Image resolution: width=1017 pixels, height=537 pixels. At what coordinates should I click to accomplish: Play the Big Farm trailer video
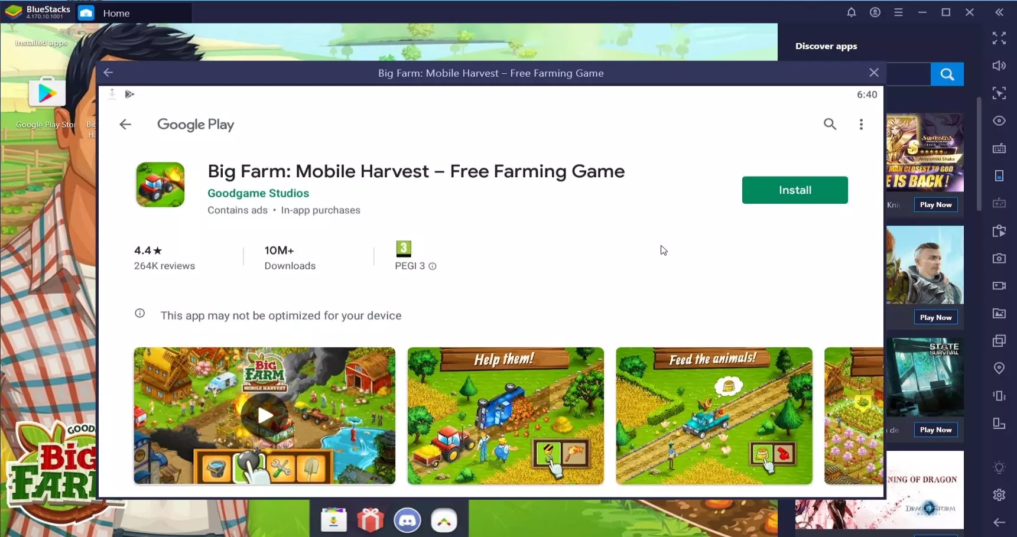[264, 416]
